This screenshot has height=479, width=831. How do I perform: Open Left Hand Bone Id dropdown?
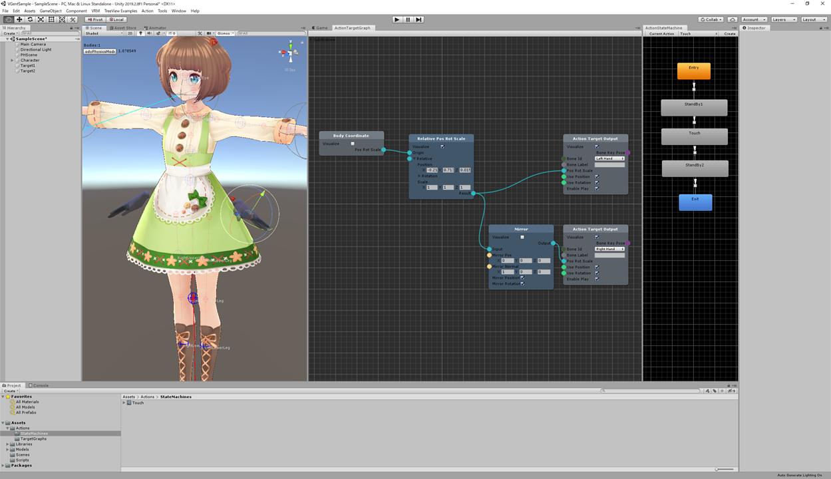click(610, 158)
